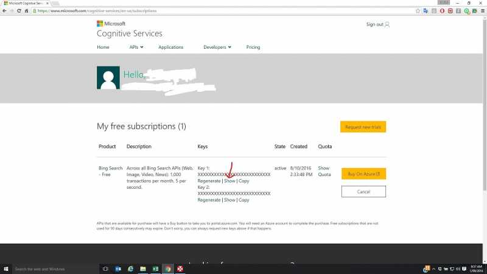Click the Microsoft logo
The height and width of the screenshot is (274, 487).
click(x=111, y=24)
